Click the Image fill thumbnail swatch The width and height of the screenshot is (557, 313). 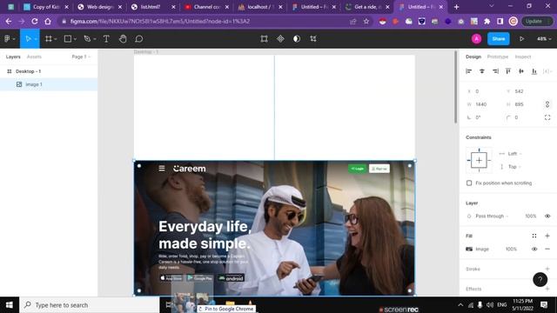pyautogui.click(x=469, y=250)
